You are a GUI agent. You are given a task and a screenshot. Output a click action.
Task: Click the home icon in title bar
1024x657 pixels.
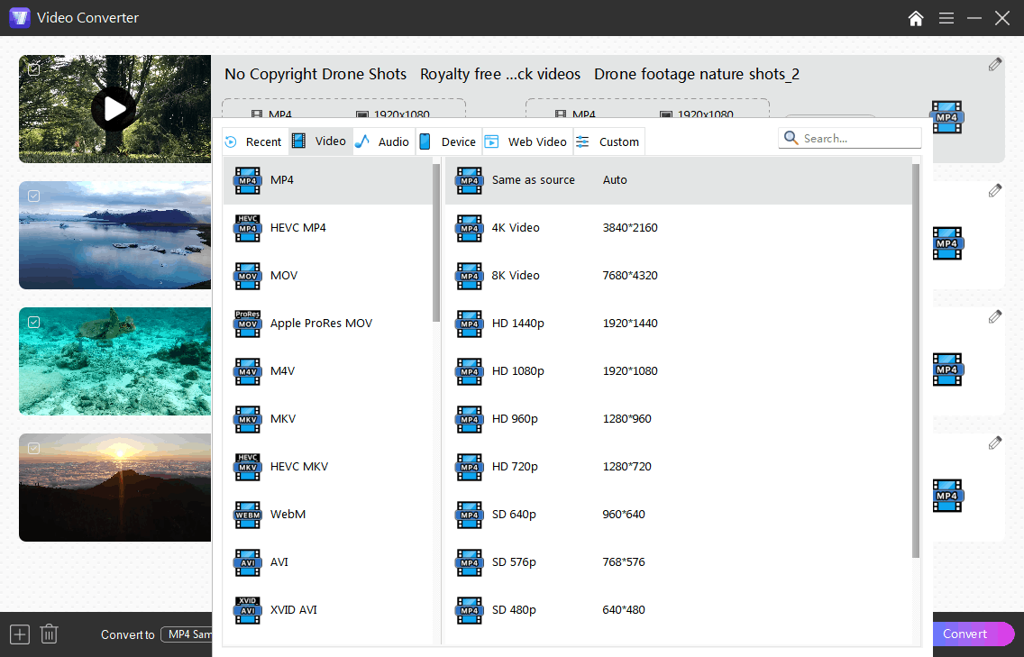[916, 18]
